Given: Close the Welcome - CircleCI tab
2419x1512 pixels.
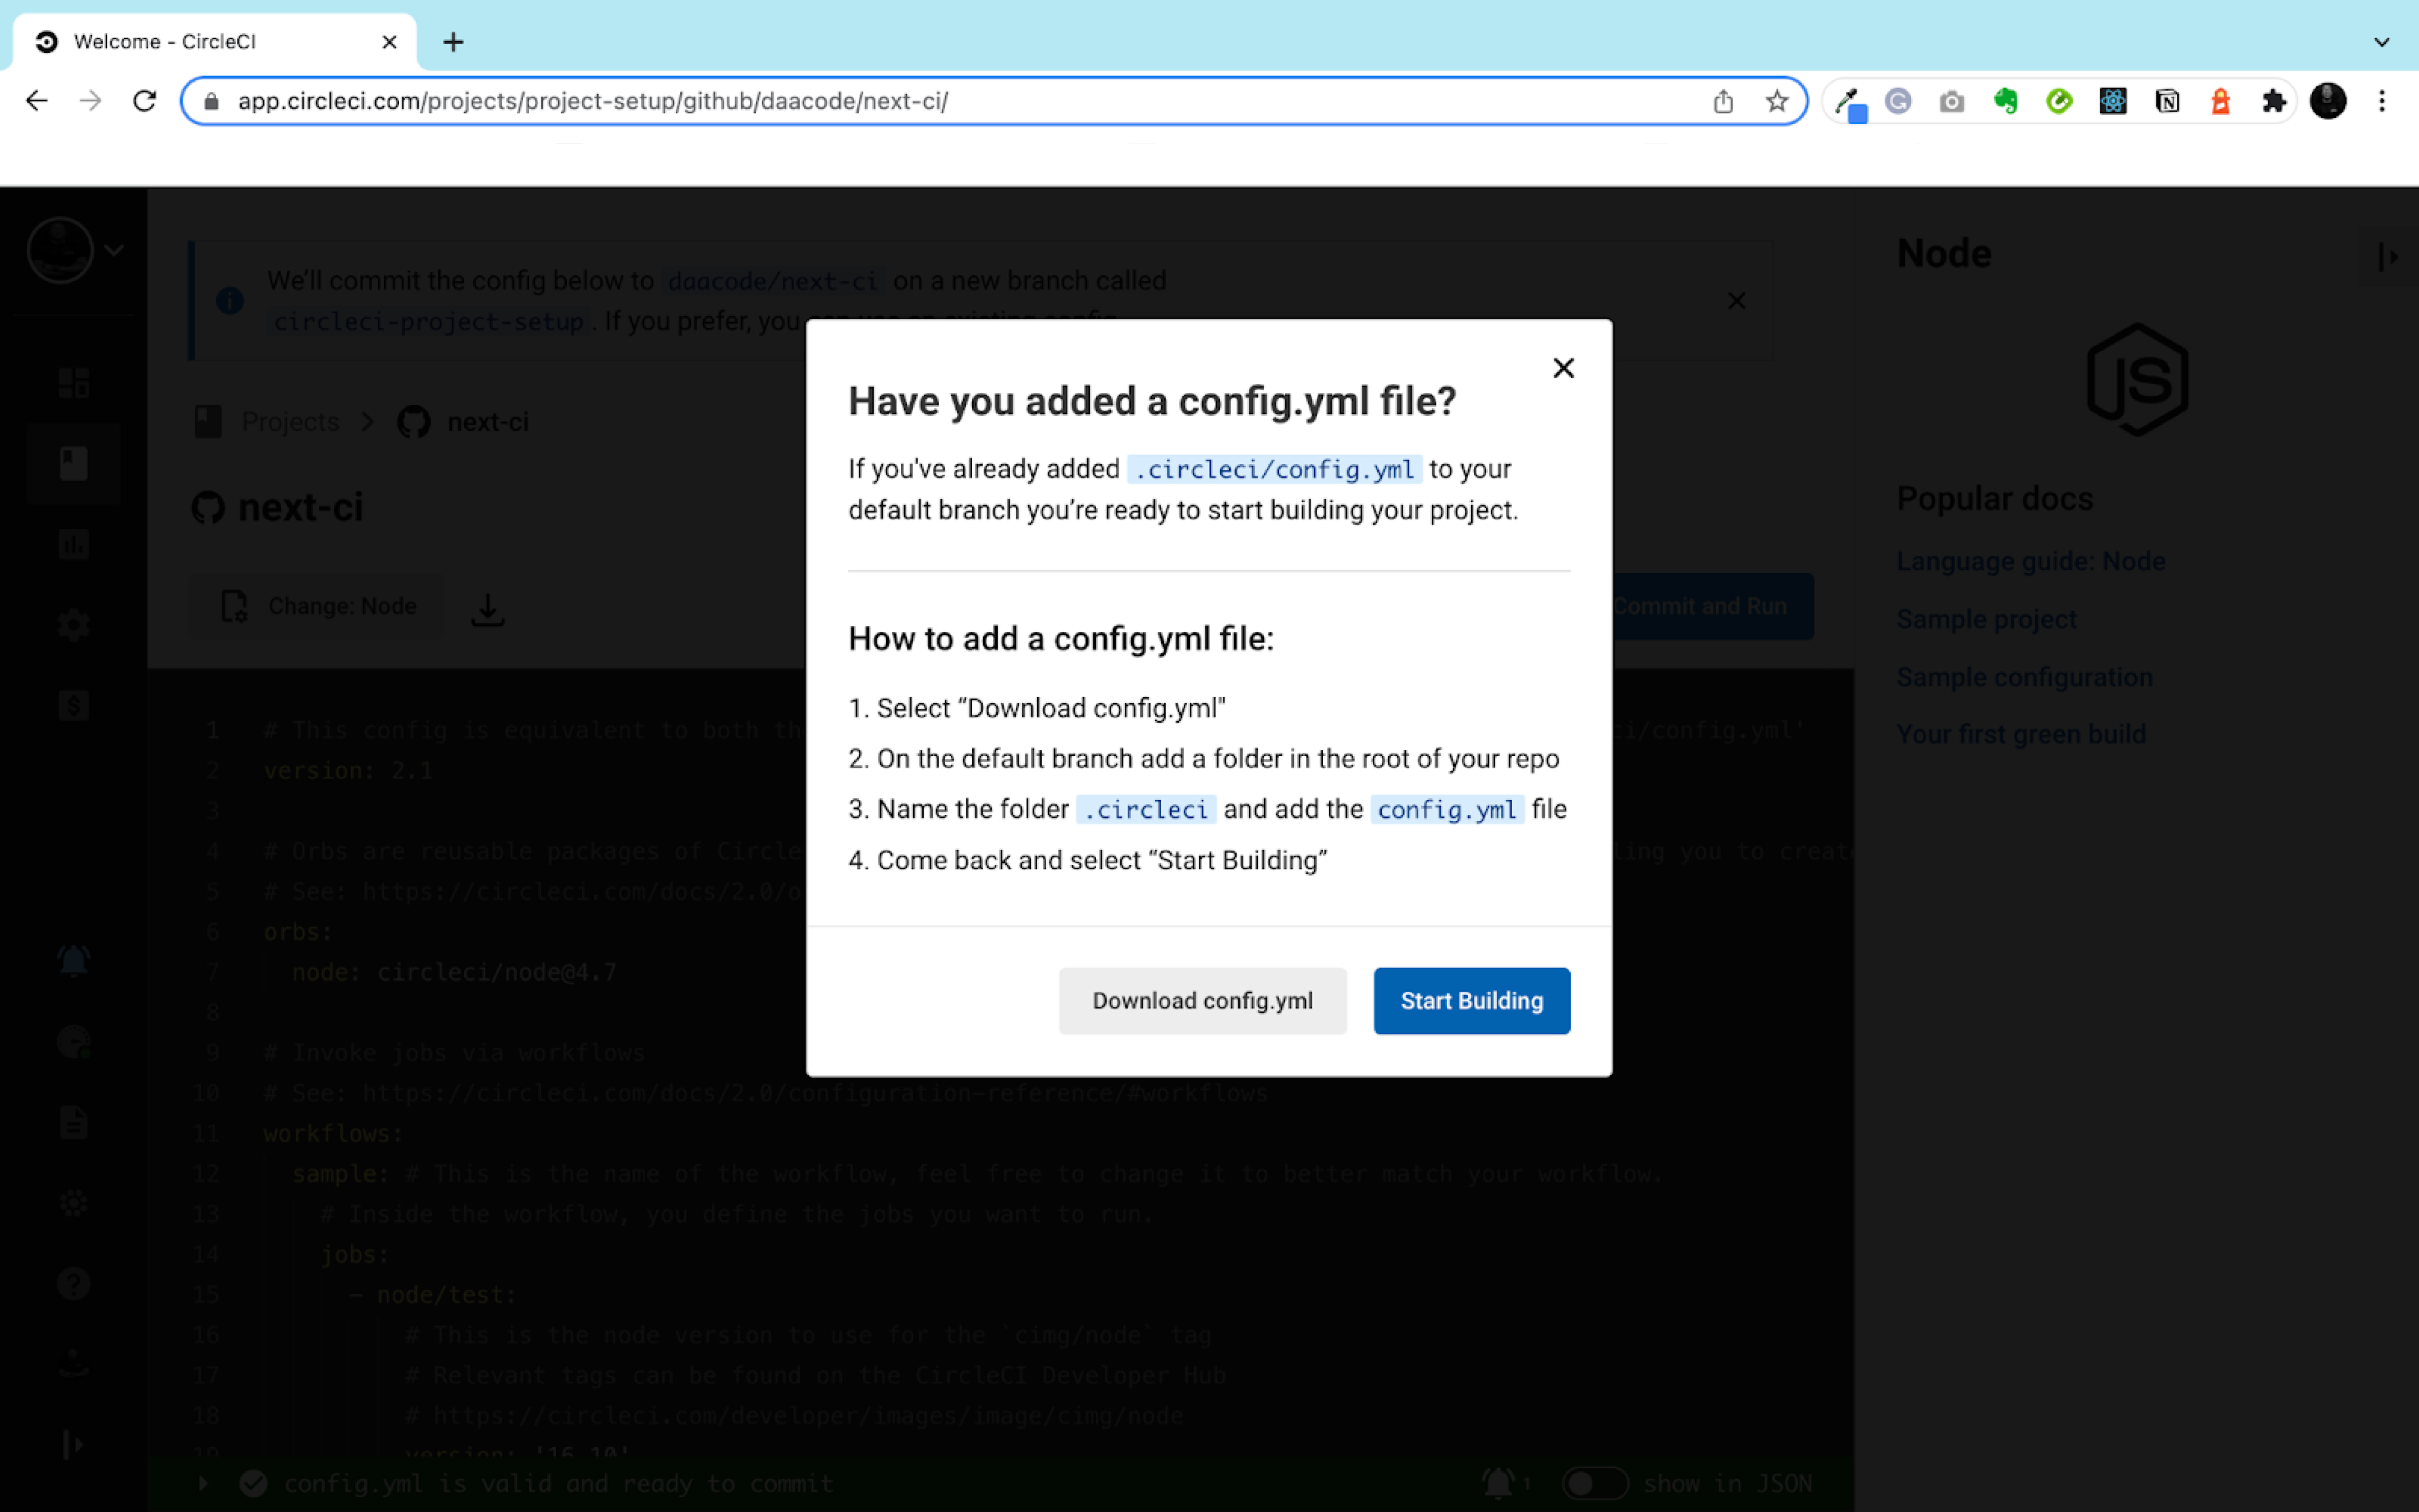Looking at the screenshot, I should coord(389,42).
